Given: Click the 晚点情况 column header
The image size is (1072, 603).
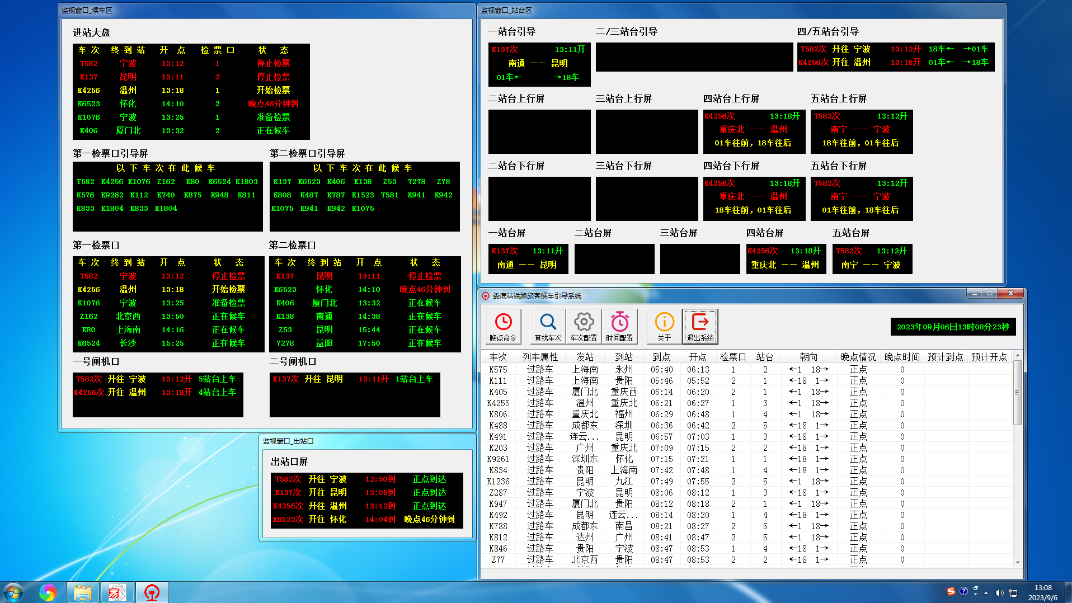Looking at the screenshot, I should (858, 357).
